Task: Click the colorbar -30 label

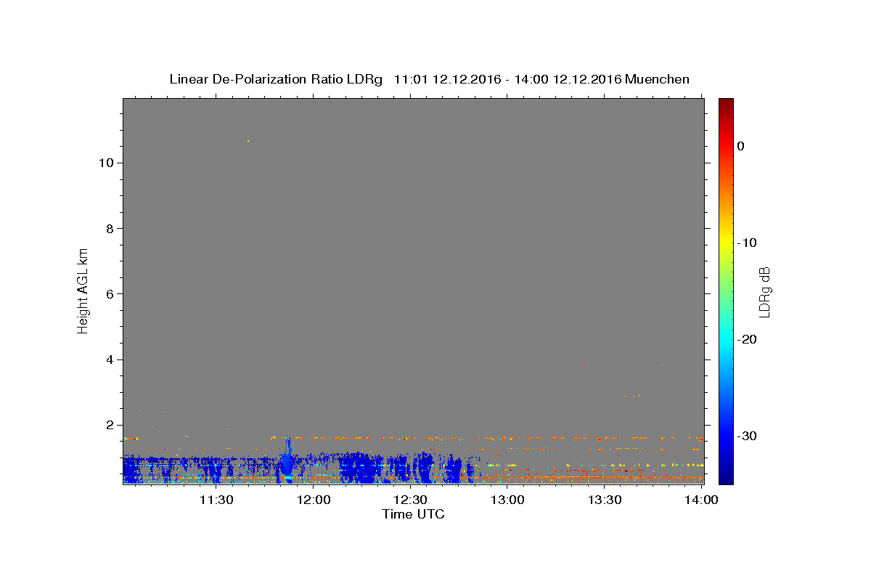Action: tap(748, 436)
